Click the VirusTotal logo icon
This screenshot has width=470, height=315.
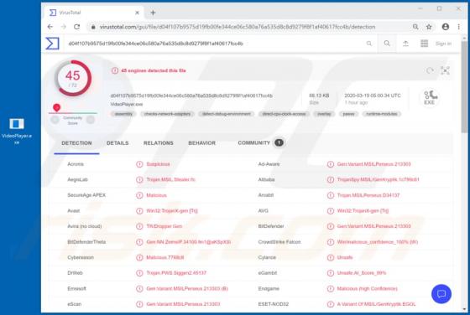[x=52, y=44]
